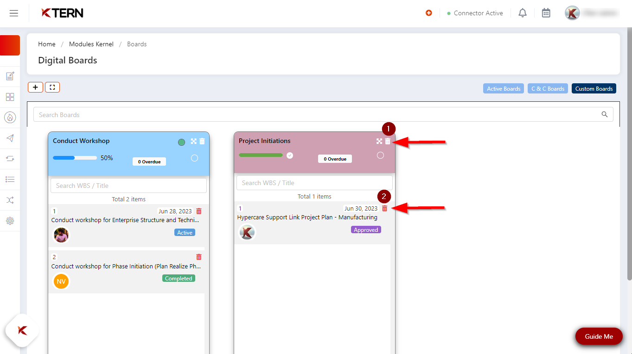Open 'Conduct workshop for Phase Initiation' item
Screen dimensions: 632x354
(x=126, y=267)
